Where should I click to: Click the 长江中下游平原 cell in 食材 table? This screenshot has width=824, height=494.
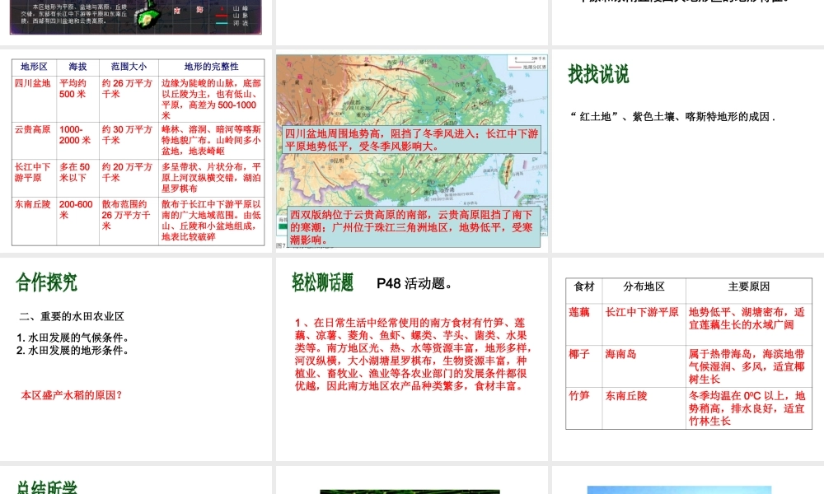pyautogui.click(x=644, y=324)
